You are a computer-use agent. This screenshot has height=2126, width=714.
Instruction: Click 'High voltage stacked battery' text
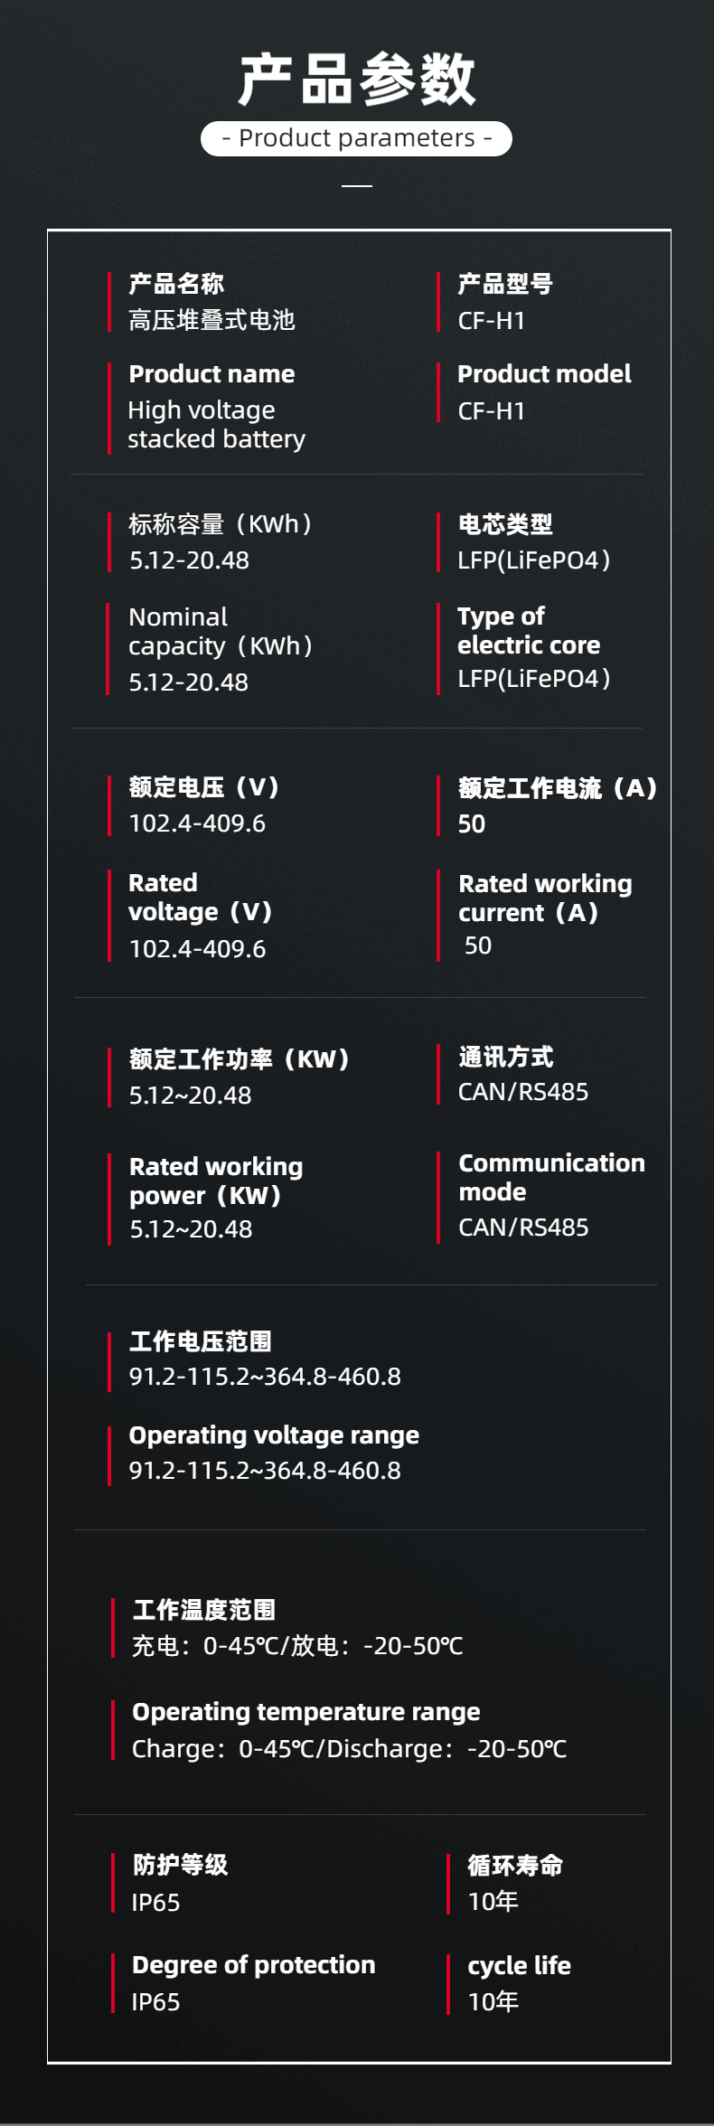(216, 425)
